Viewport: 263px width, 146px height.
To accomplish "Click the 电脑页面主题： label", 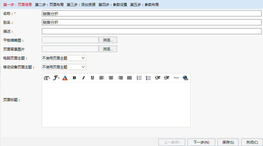I will [x=15, y=58].
